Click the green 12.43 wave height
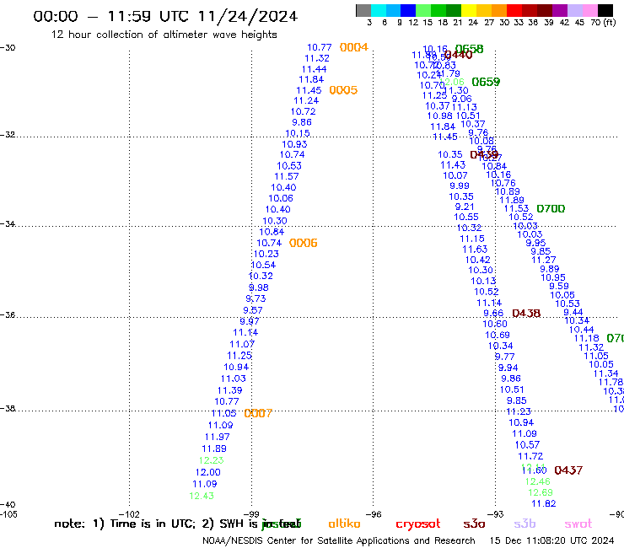This screenshot has width=624, height=548. 202,496
